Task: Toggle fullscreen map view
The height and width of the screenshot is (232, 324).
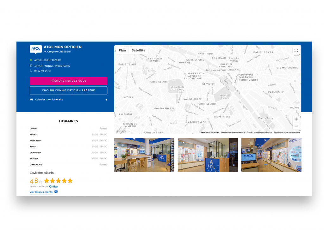Action: [x=296, y=50]
